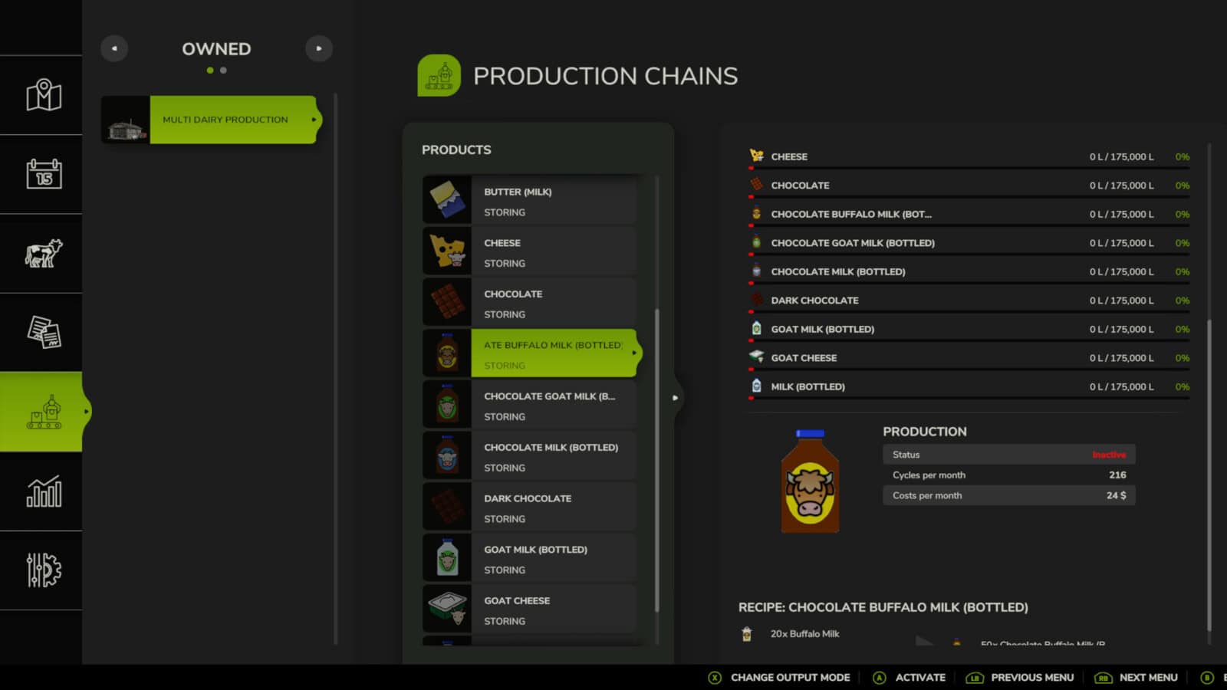Click the Butter (Milk) product thumbnail
This screenshot has width=1227, height=690.
click(447, 200)
